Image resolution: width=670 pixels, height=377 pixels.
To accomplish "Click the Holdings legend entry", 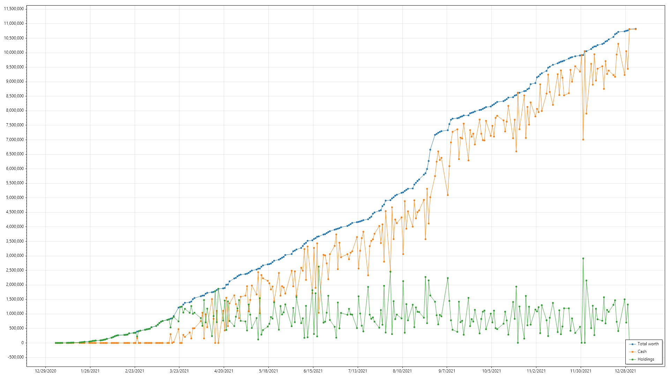I will 642,359.
